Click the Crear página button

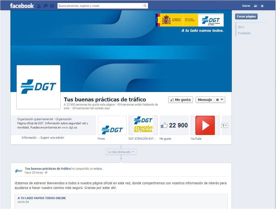click(x=246, y=16)
